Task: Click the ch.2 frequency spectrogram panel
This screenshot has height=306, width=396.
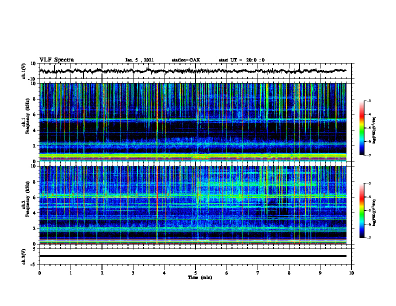Action: 192,205
